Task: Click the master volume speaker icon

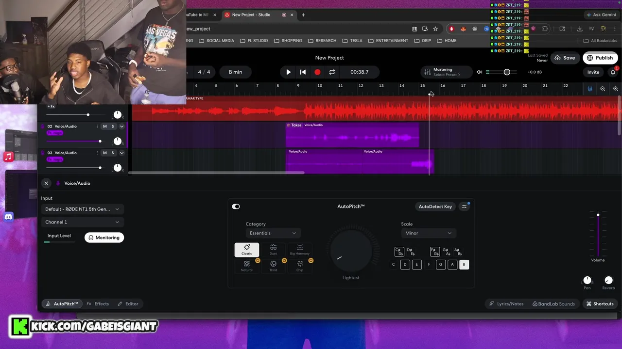Action: [479, 72]
